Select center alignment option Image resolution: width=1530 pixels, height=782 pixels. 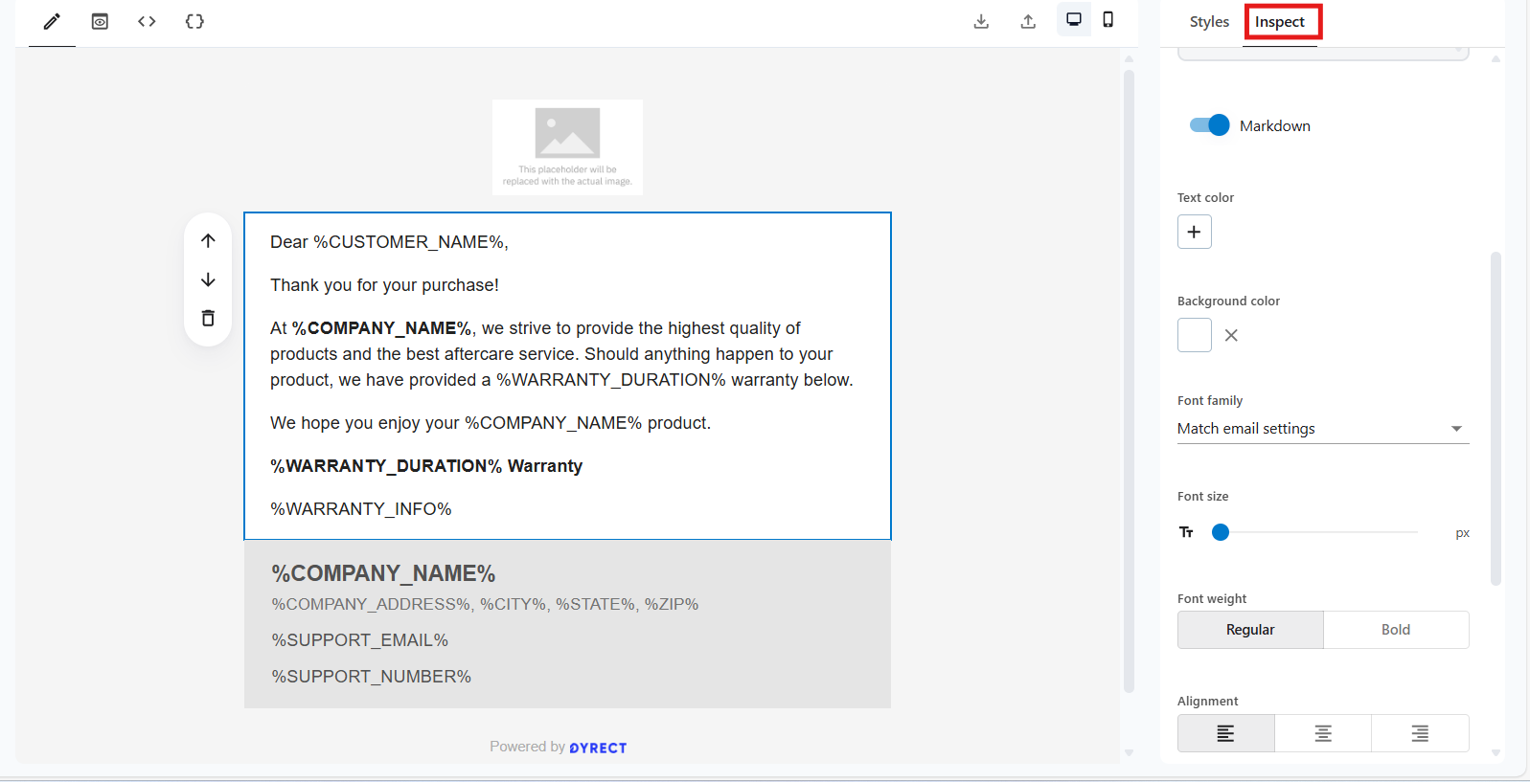(1322, 733)
